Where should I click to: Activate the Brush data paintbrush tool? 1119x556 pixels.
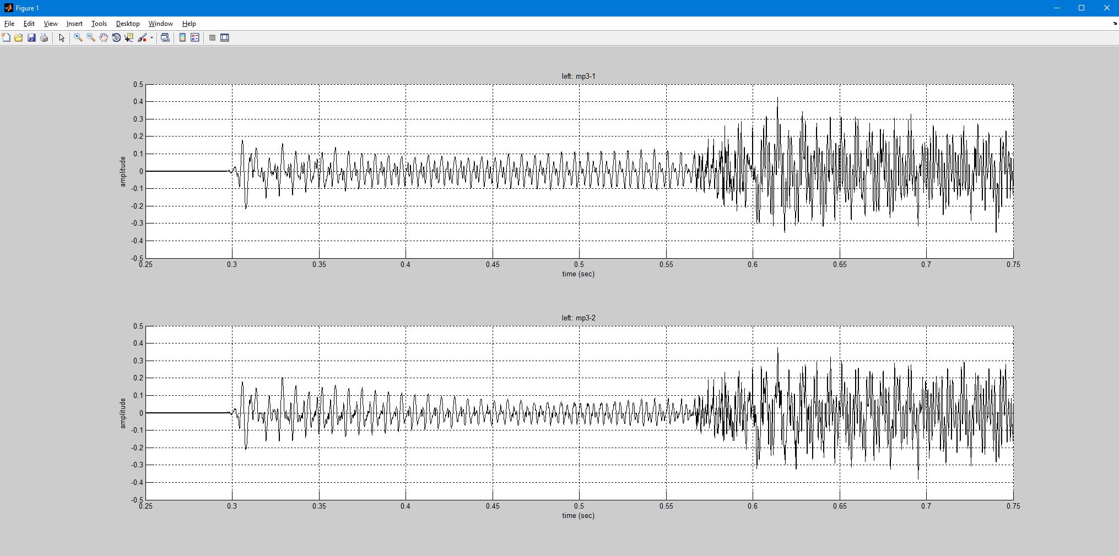tap(142, 37)
